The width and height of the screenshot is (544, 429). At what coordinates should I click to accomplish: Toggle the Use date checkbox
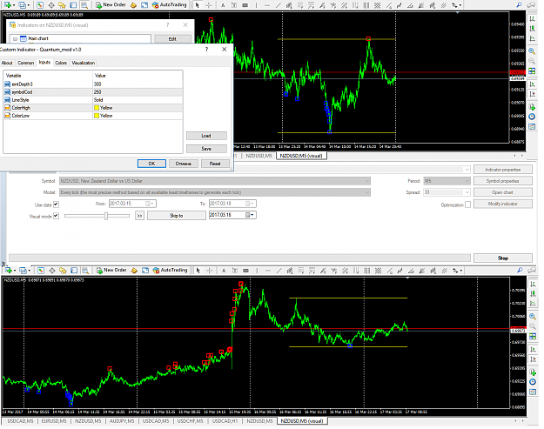[x=56, y=204]
